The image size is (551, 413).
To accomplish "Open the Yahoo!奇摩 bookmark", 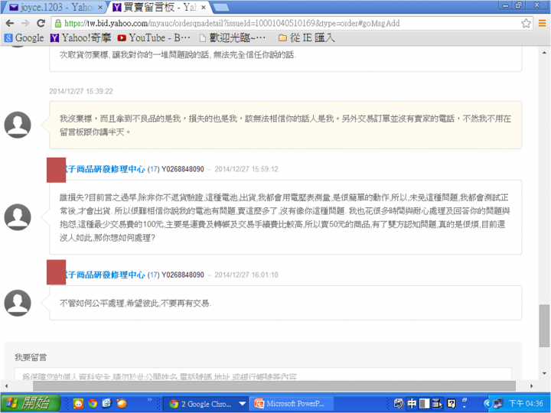I will [80, 37].
